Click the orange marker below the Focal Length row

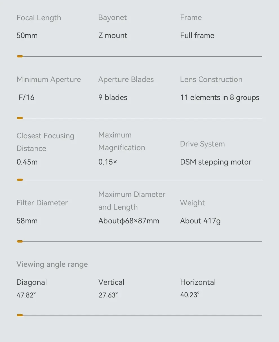coord(20,56)
